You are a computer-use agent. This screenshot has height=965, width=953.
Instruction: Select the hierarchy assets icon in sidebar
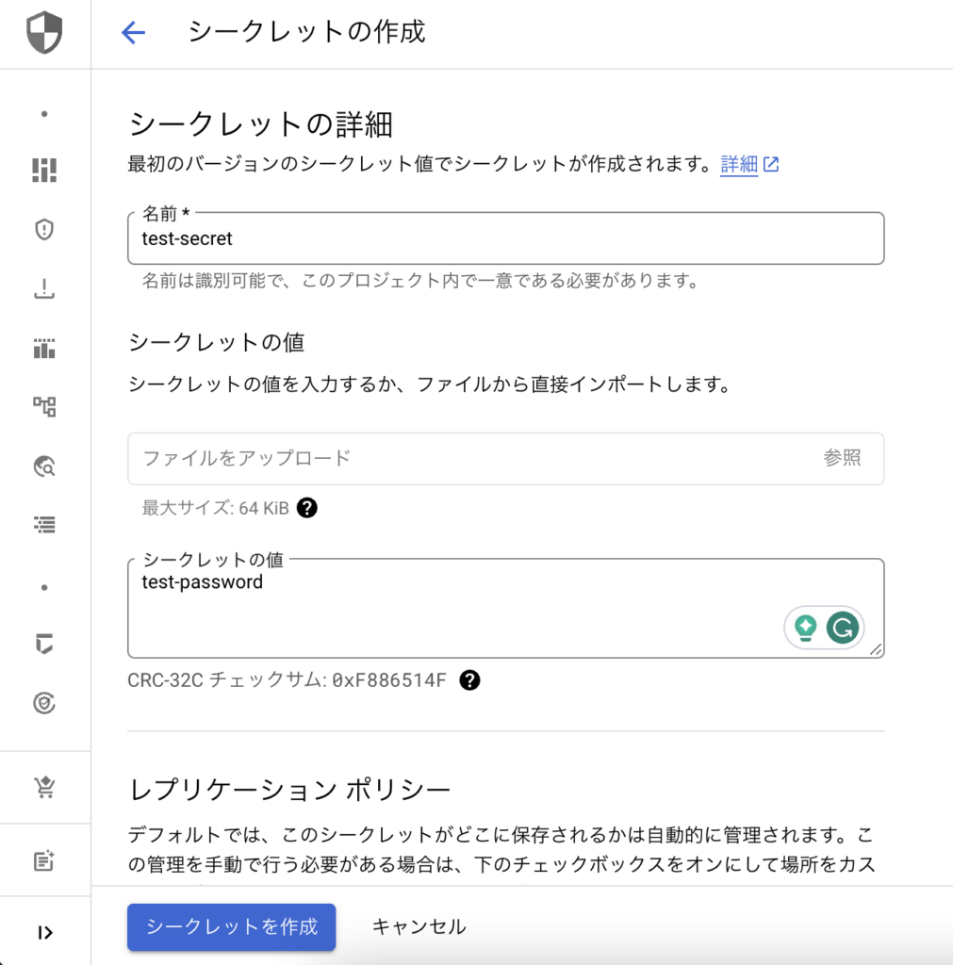(x=44, y=407)
